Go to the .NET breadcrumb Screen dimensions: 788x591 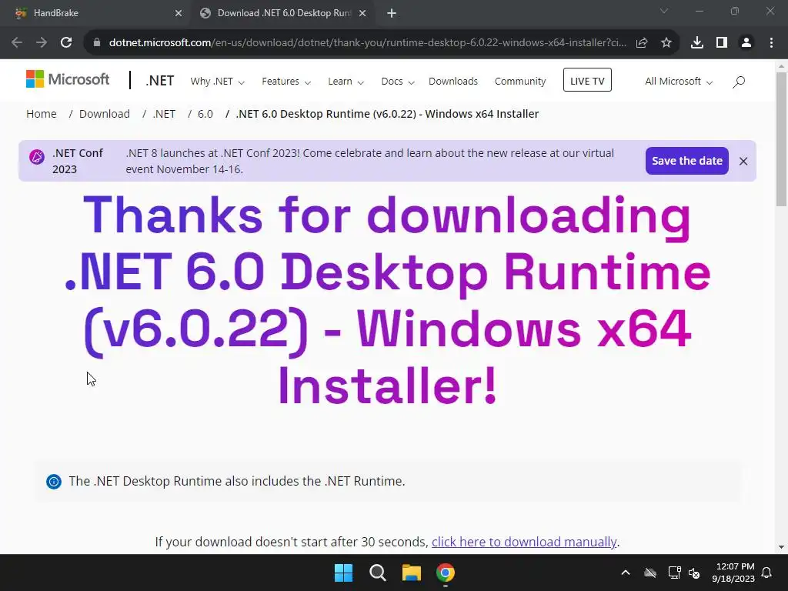point(165,114)
